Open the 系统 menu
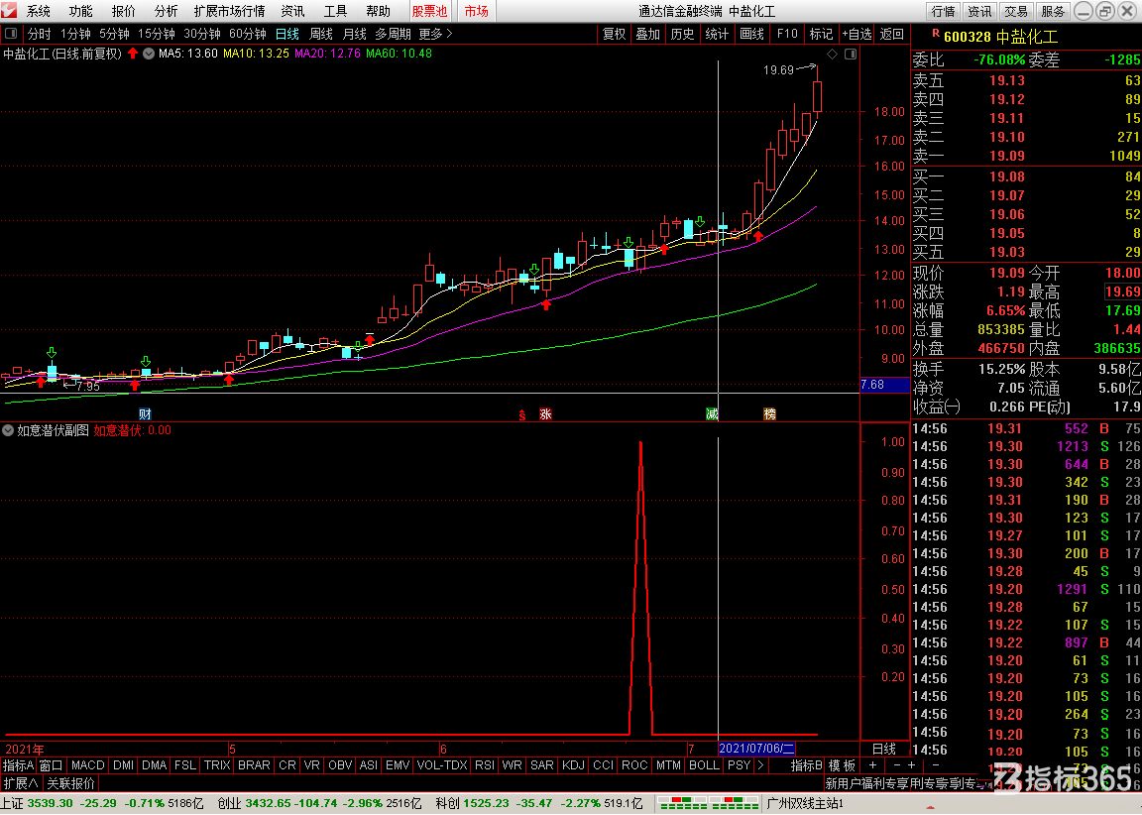The image size is (1142, 815). [x=38, y=11]
